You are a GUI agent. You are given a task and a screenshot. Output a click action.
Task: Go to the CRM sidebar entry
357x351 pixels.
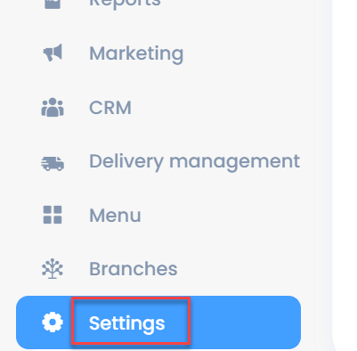(x=110, y=108)
